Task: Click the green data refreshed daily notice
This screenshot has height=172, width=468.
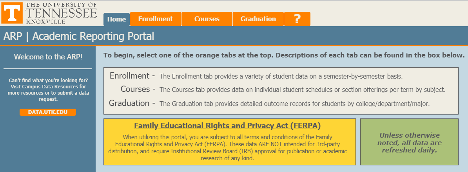Action: 409,142
